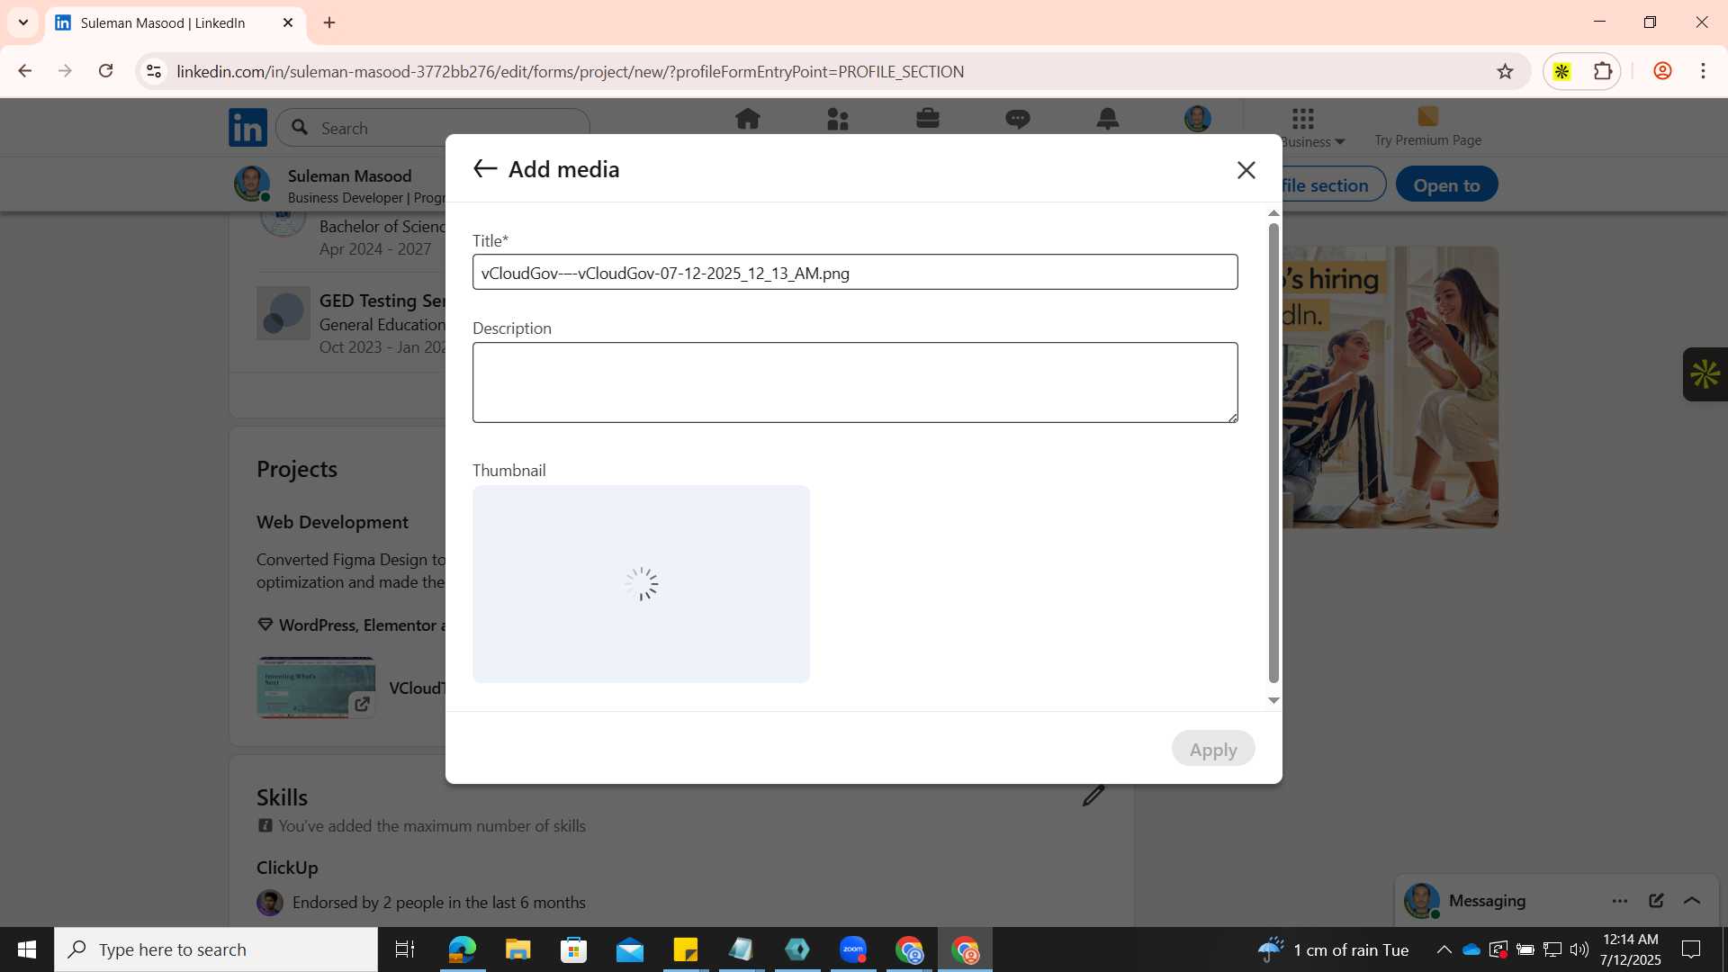This screenshot has width=1728, height=972.
Task: Click Try Premium Page link
Action: coord(1427,127)
